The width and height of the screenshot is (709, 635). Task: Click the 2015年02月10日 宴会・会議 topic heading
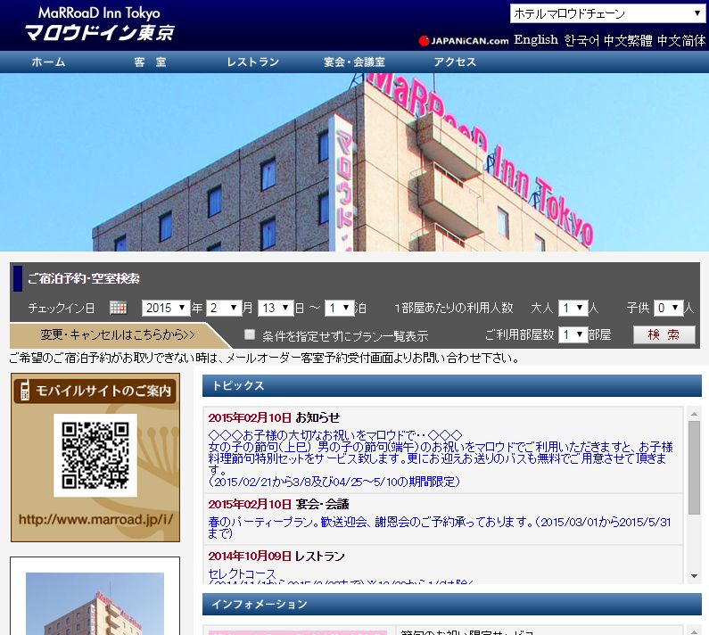click(x=278, y=504)
